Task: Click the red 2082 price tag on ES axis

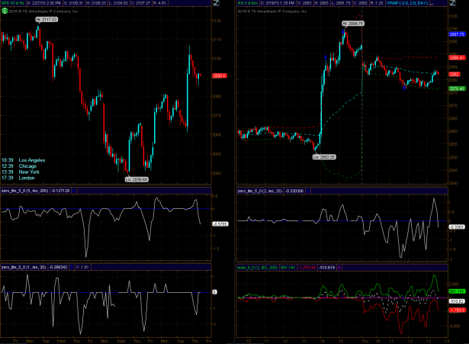Action: click(x=455, y=74)
